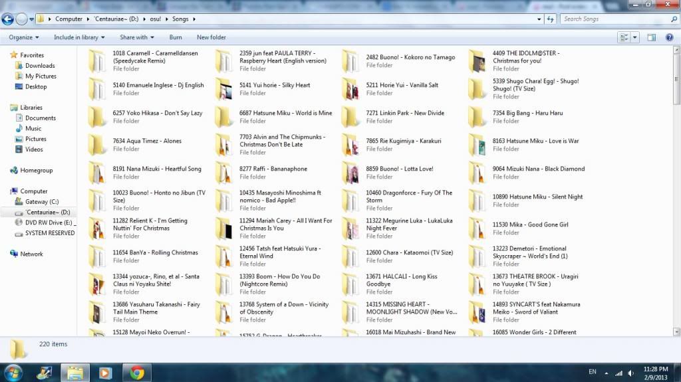Screen dimensions: 681x382
Task: Expand the arrow after Songs breadcrumb
Action: pyautogui.click(x=194, y=19)
